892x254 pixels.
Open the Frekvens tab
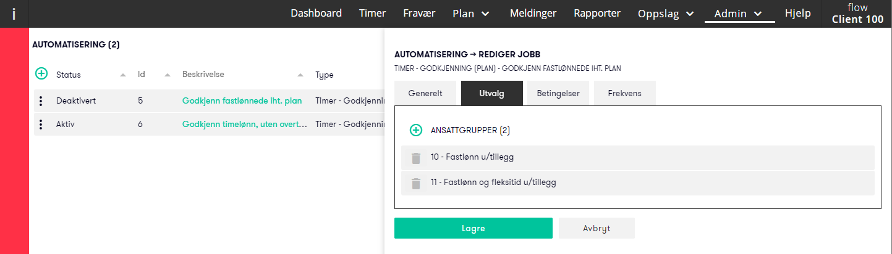[x=625, y=93]
